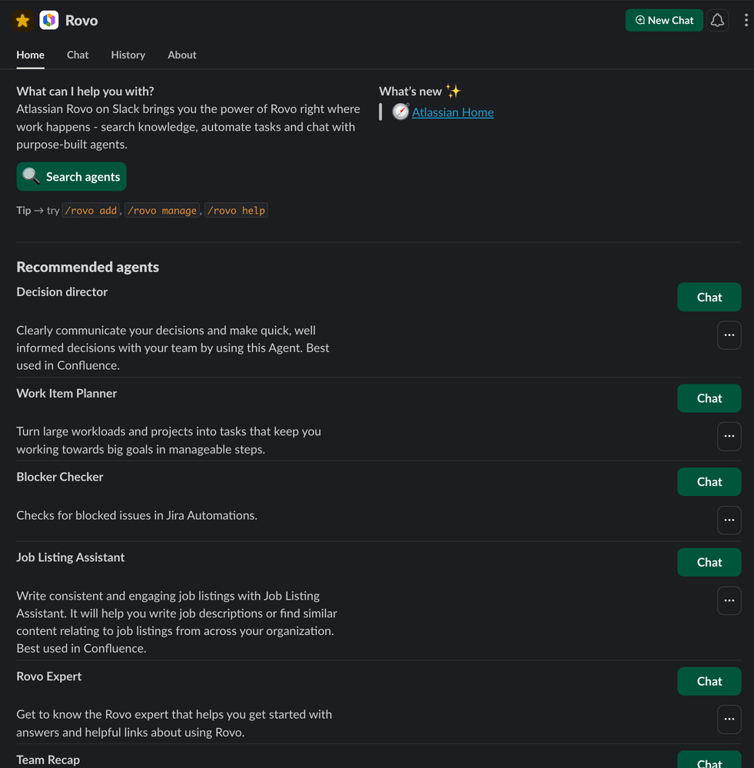Open more options for Rovo Expert
Image resolution: width=754 pixels, height=768 pixels.
coord(729,720)
